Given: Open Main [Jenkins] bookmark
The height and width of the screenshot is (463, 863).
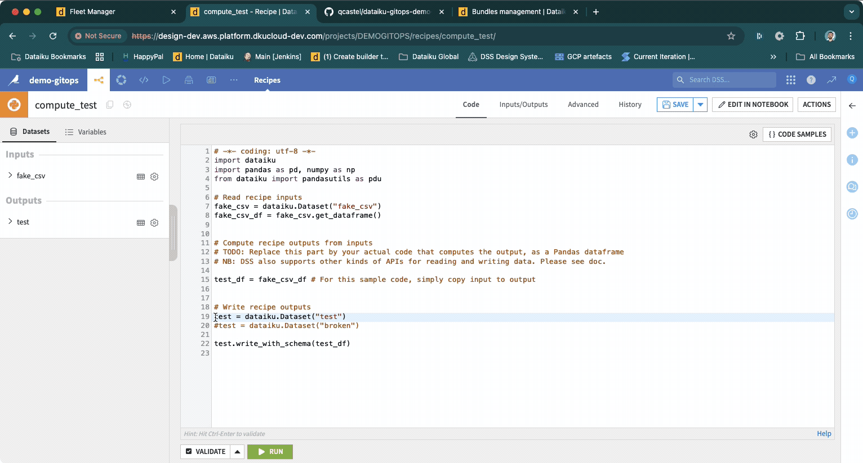Looking at the screenshot, I should pyautogui.click(x=273, y=57).
